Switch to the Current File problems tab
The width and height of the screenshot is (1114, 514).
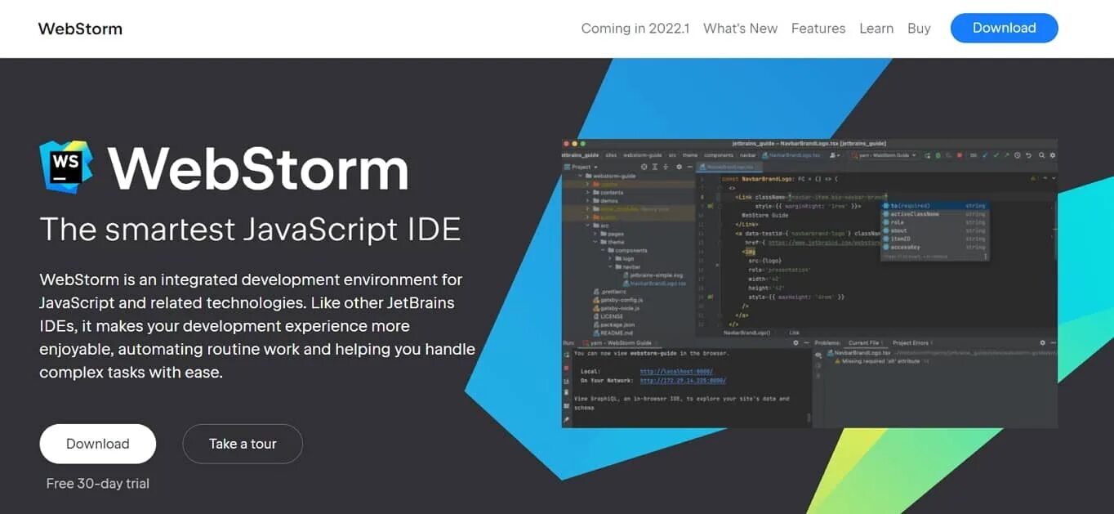[864, 343]
